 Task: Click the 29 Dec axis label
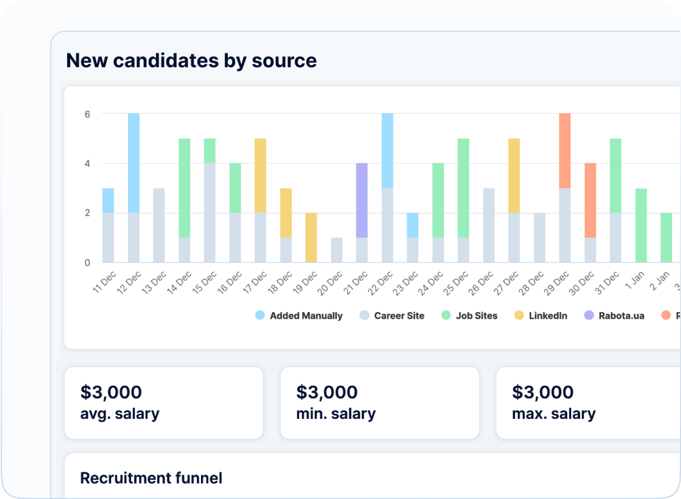[556, 283]
